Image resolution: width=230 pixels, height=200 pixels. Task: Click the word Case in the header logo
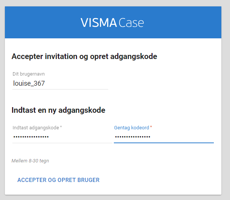pyautogui.click(x=131, y=23)
